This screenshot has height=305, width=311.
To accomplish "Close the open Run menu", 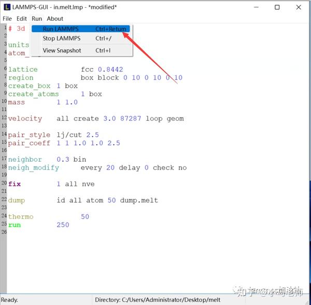I will pos(37,19).
